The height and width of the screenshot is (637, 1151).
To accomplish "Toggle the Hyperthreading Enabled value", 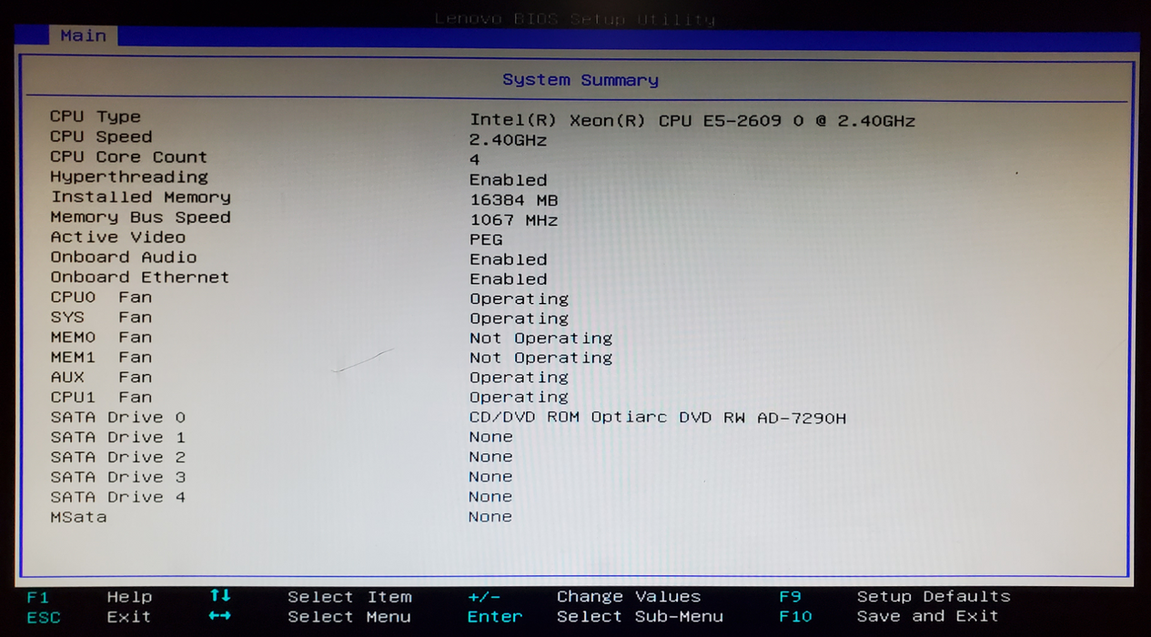I will [x=508, y=180].
